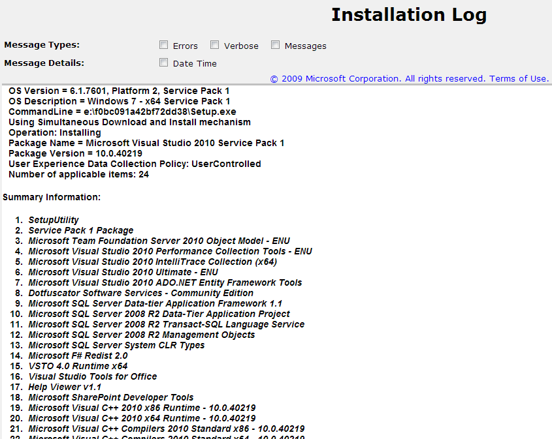Open Visual Studio 2010 Performance Collection Tools entry

pos(170,251)
